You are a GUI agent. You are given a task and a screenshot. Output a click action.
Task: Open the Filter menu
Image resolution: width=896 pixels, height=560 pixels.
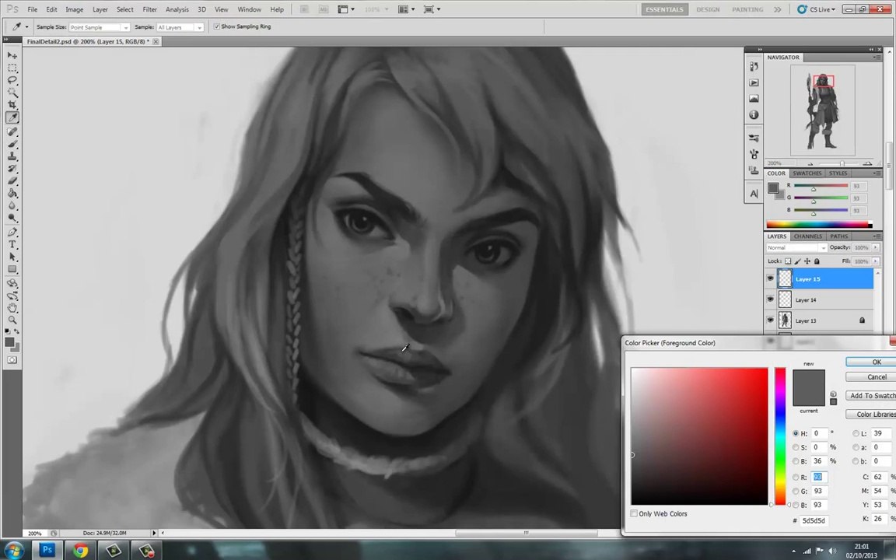[149, 9]
